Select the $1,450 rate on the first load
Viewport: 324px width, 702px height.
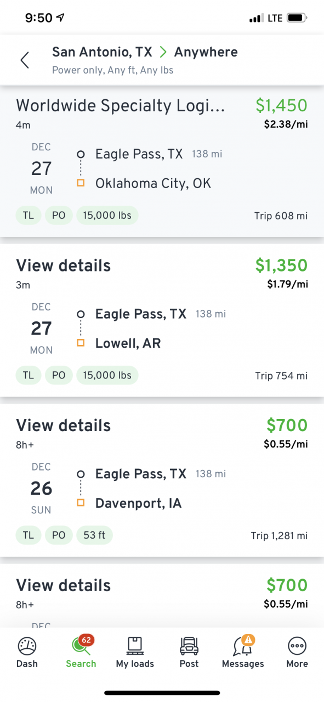click(x=281, y=105)
